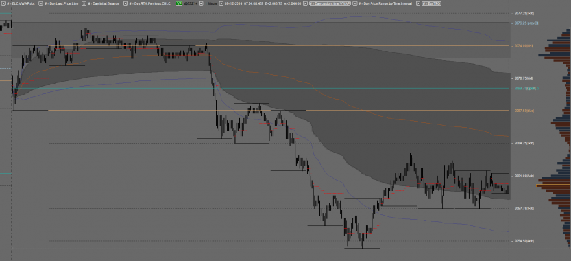Remove the ELC.VWAP.plot study via X
The image size is (571, 261).
click(x=3, y=3)
